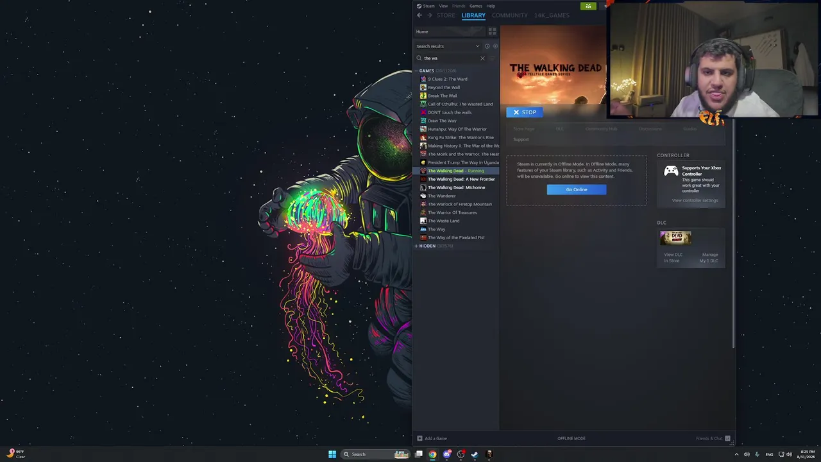Click The Way game icon
The width and height of the screenshot is (821, 462).
[x=423, y=229]
